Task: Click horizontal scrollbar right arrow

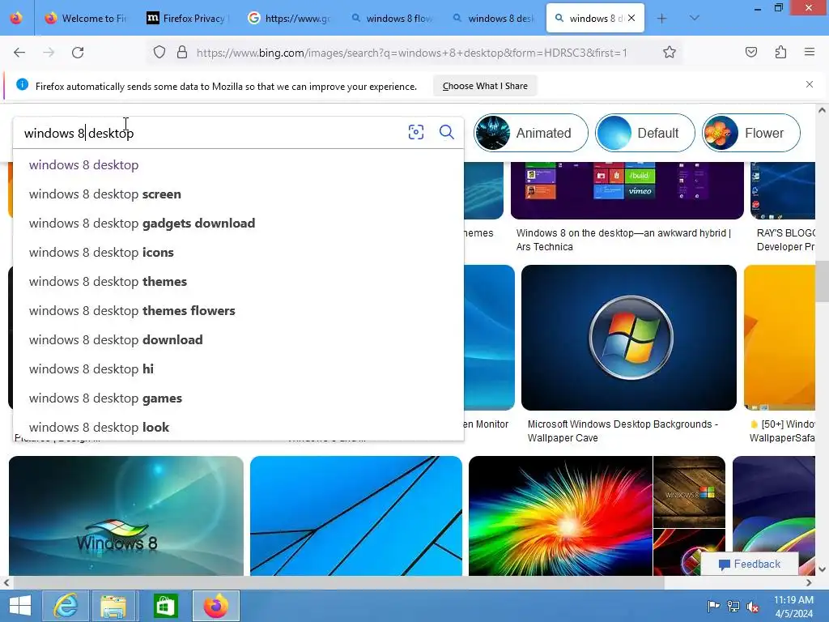Action: point(809,582)
